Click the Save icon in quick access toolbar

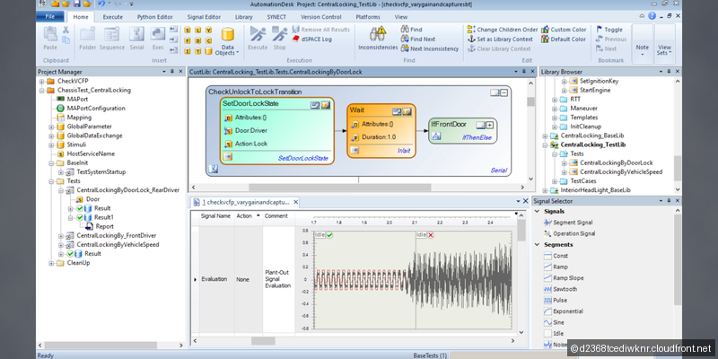[x=76, y=4]
